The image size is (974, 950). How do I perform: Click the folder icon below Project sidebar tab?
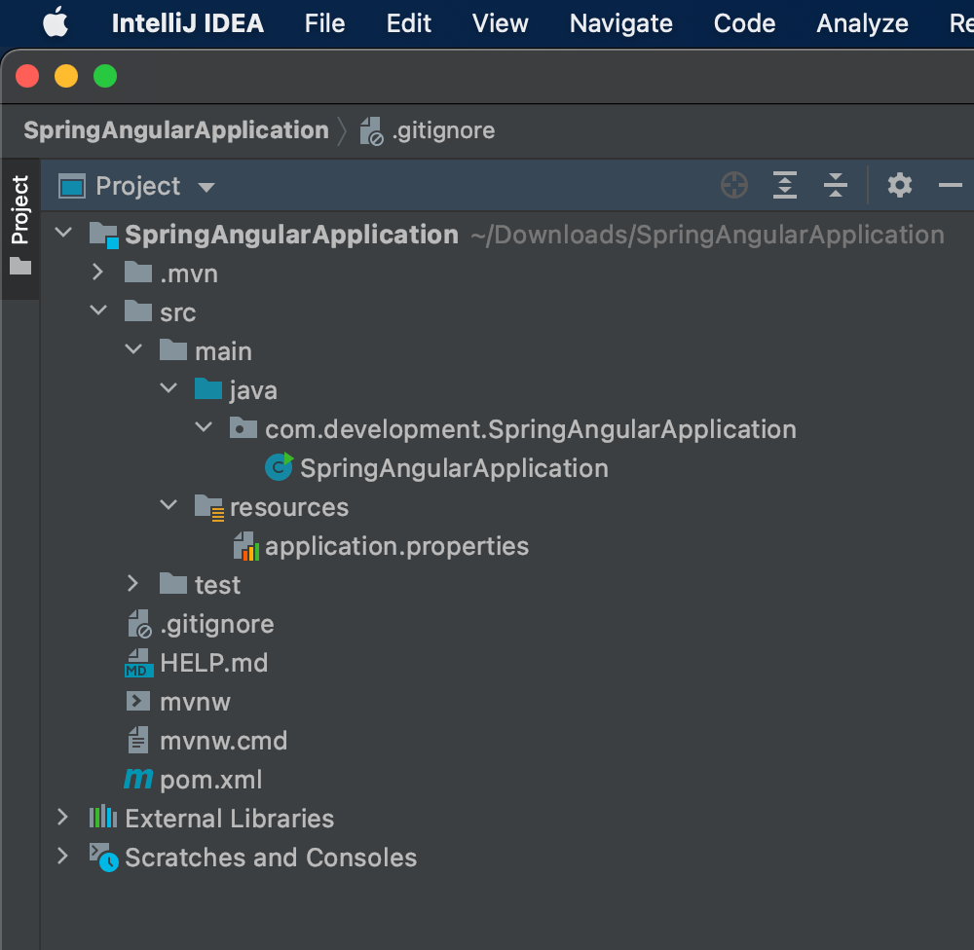point(20,267)
